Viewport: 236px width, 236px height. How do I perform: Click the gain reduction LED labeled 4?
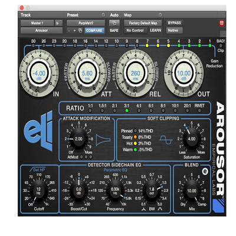[179, 45]
